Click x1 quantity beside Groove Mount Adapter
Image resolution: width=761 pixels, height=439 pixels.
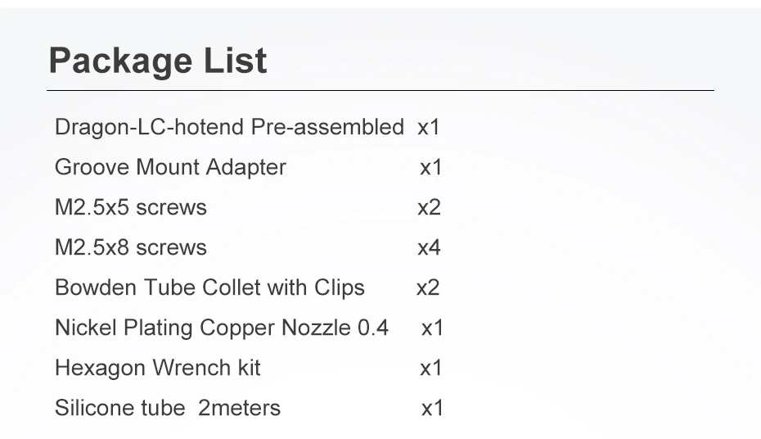click(431, 168)
